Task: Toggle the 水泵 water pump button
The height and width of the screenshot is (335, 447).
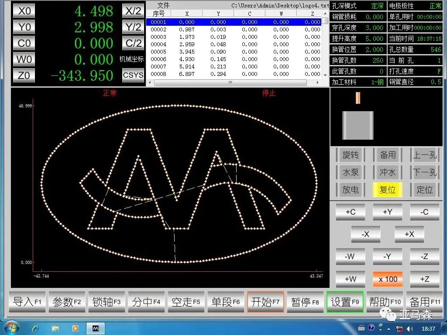Action: pos(351,172)
